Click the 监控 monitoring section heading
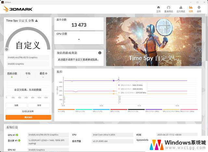208x152 pixels. pos(59,72)
